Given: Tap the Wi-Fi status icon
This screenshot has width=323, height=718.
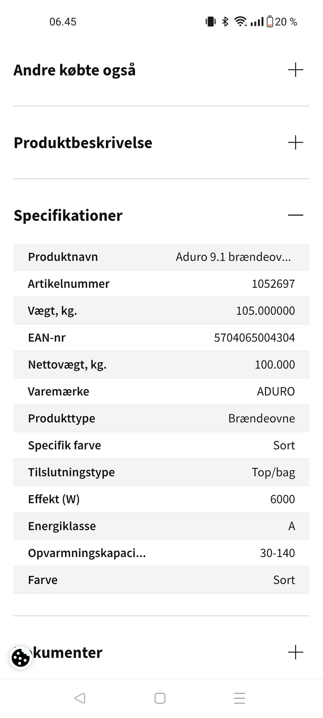Looking at the screenshot, I should click(x=241, y=22).
